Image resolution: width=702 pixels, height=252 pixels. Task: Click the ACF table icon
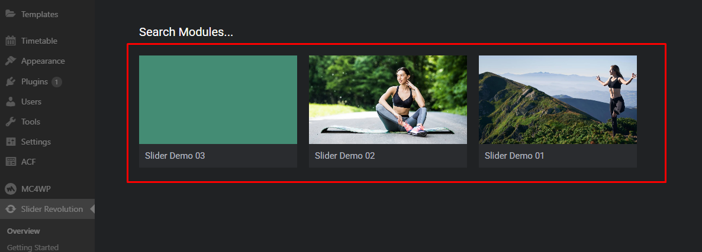(11, 162)
